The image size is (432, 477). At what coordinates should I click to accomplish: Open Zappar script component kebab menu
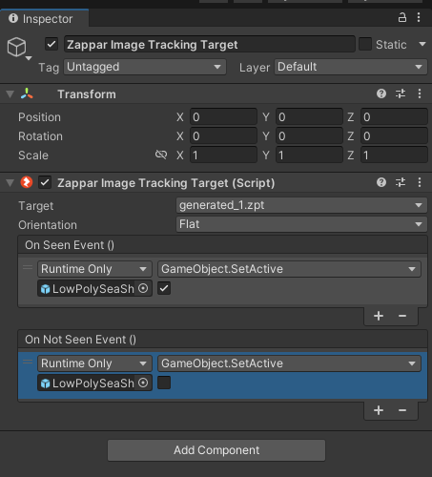tap(420, 182)
